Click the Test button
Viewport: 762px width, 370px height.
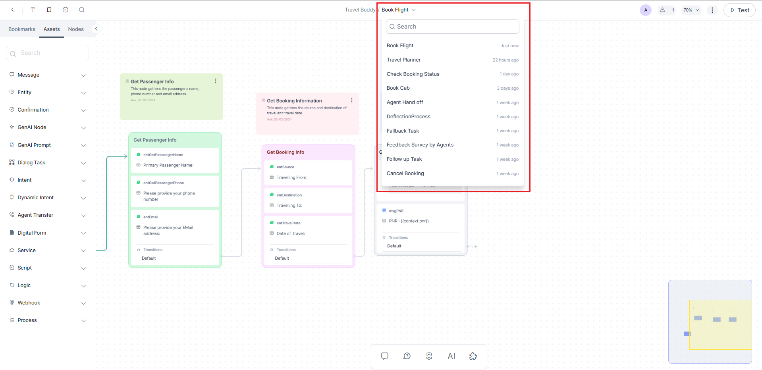[x=739, y=10]
